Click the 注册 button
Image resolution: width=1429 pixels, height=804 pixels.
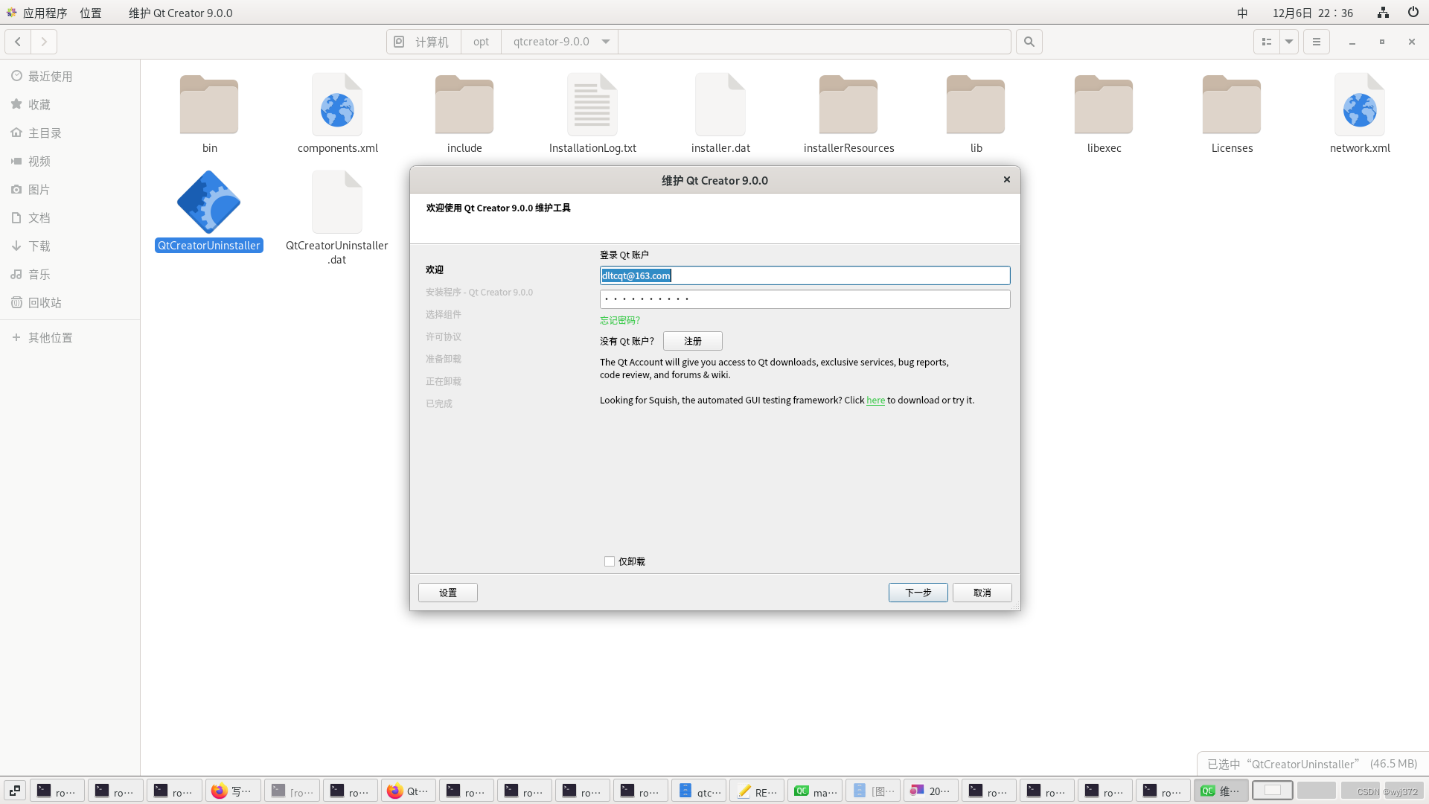tap(692, 341)
